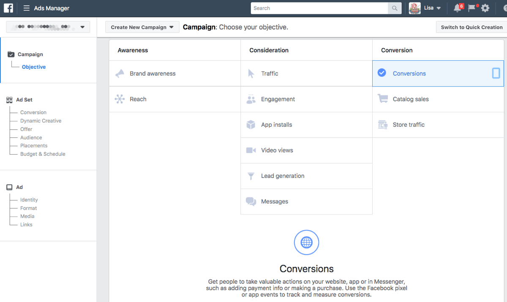Open Lisa's profile dropdown menu
Screen dimensions: 507x302
(x=428, y=8)
